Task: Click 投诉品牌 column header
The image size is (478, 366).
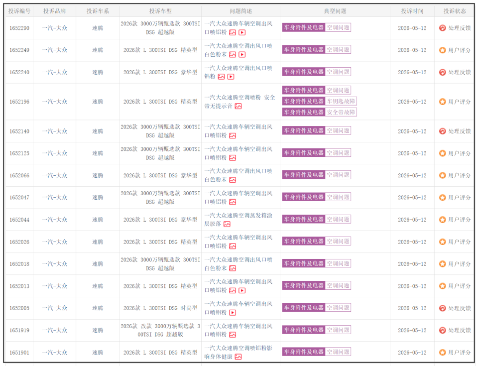Action: [55, 11]
